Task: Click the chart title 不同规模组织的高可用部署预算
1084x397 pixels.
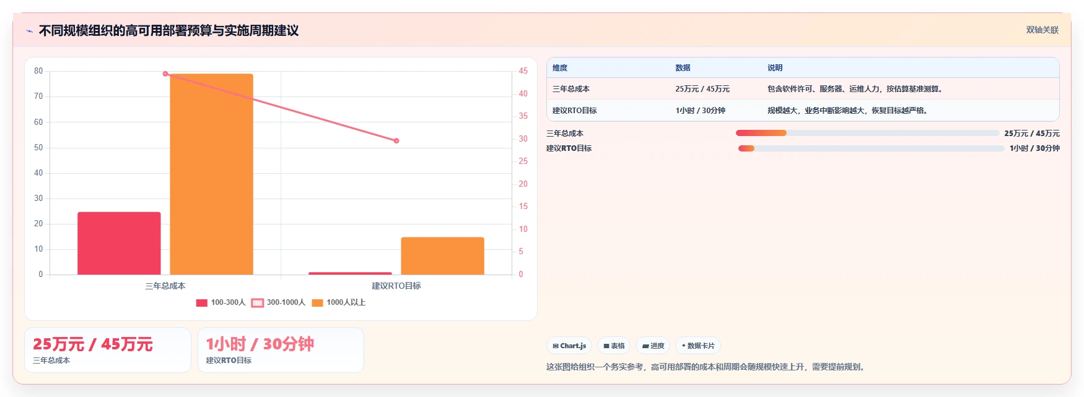Action: 168,31
